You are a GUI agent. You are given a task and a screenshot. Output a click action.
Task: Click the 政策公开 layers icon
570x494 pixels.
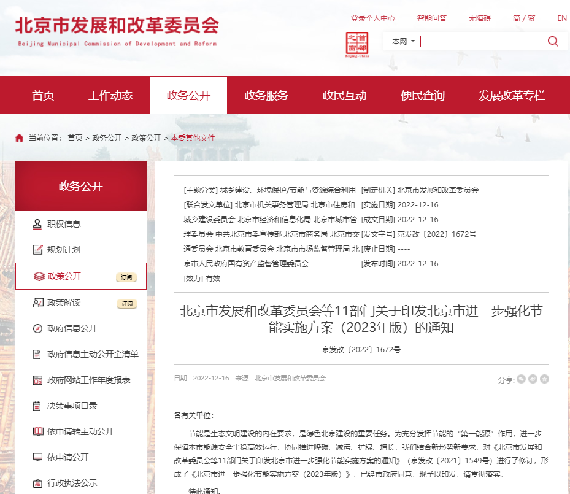coord(39,276)
